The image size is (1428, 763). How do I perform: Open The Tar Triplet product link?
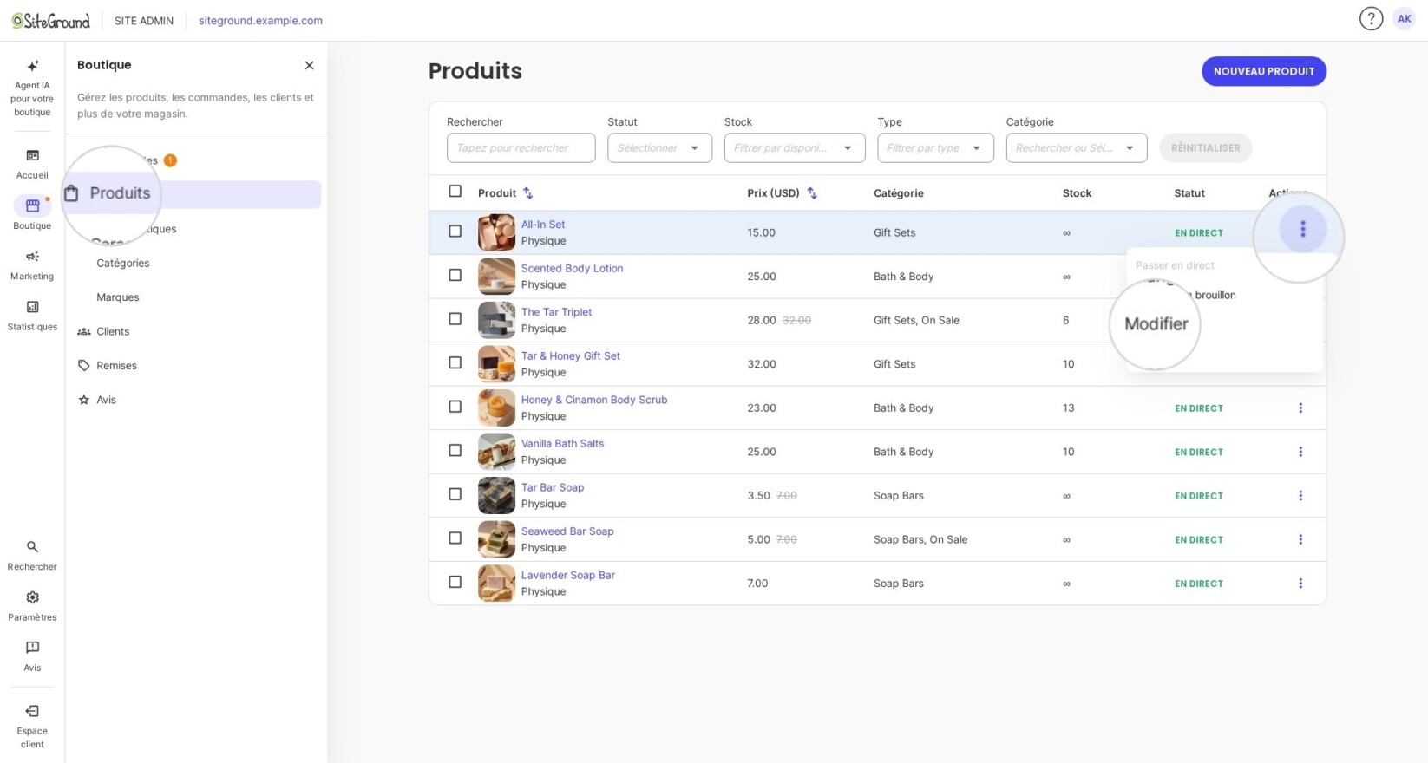point(556,312)
